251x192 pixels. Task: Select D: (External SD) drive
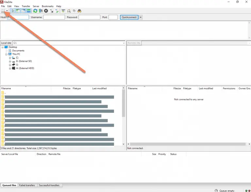(x=24, y=61)
